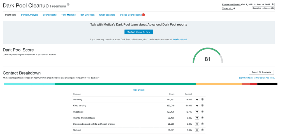Open the Upload Bouncebacks tab

(x=131, y=15)
